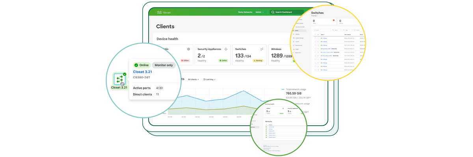Viewport: 473px width, 157px height.
Task: Click the Security Appliances card icon
Action: pos(226,49)
